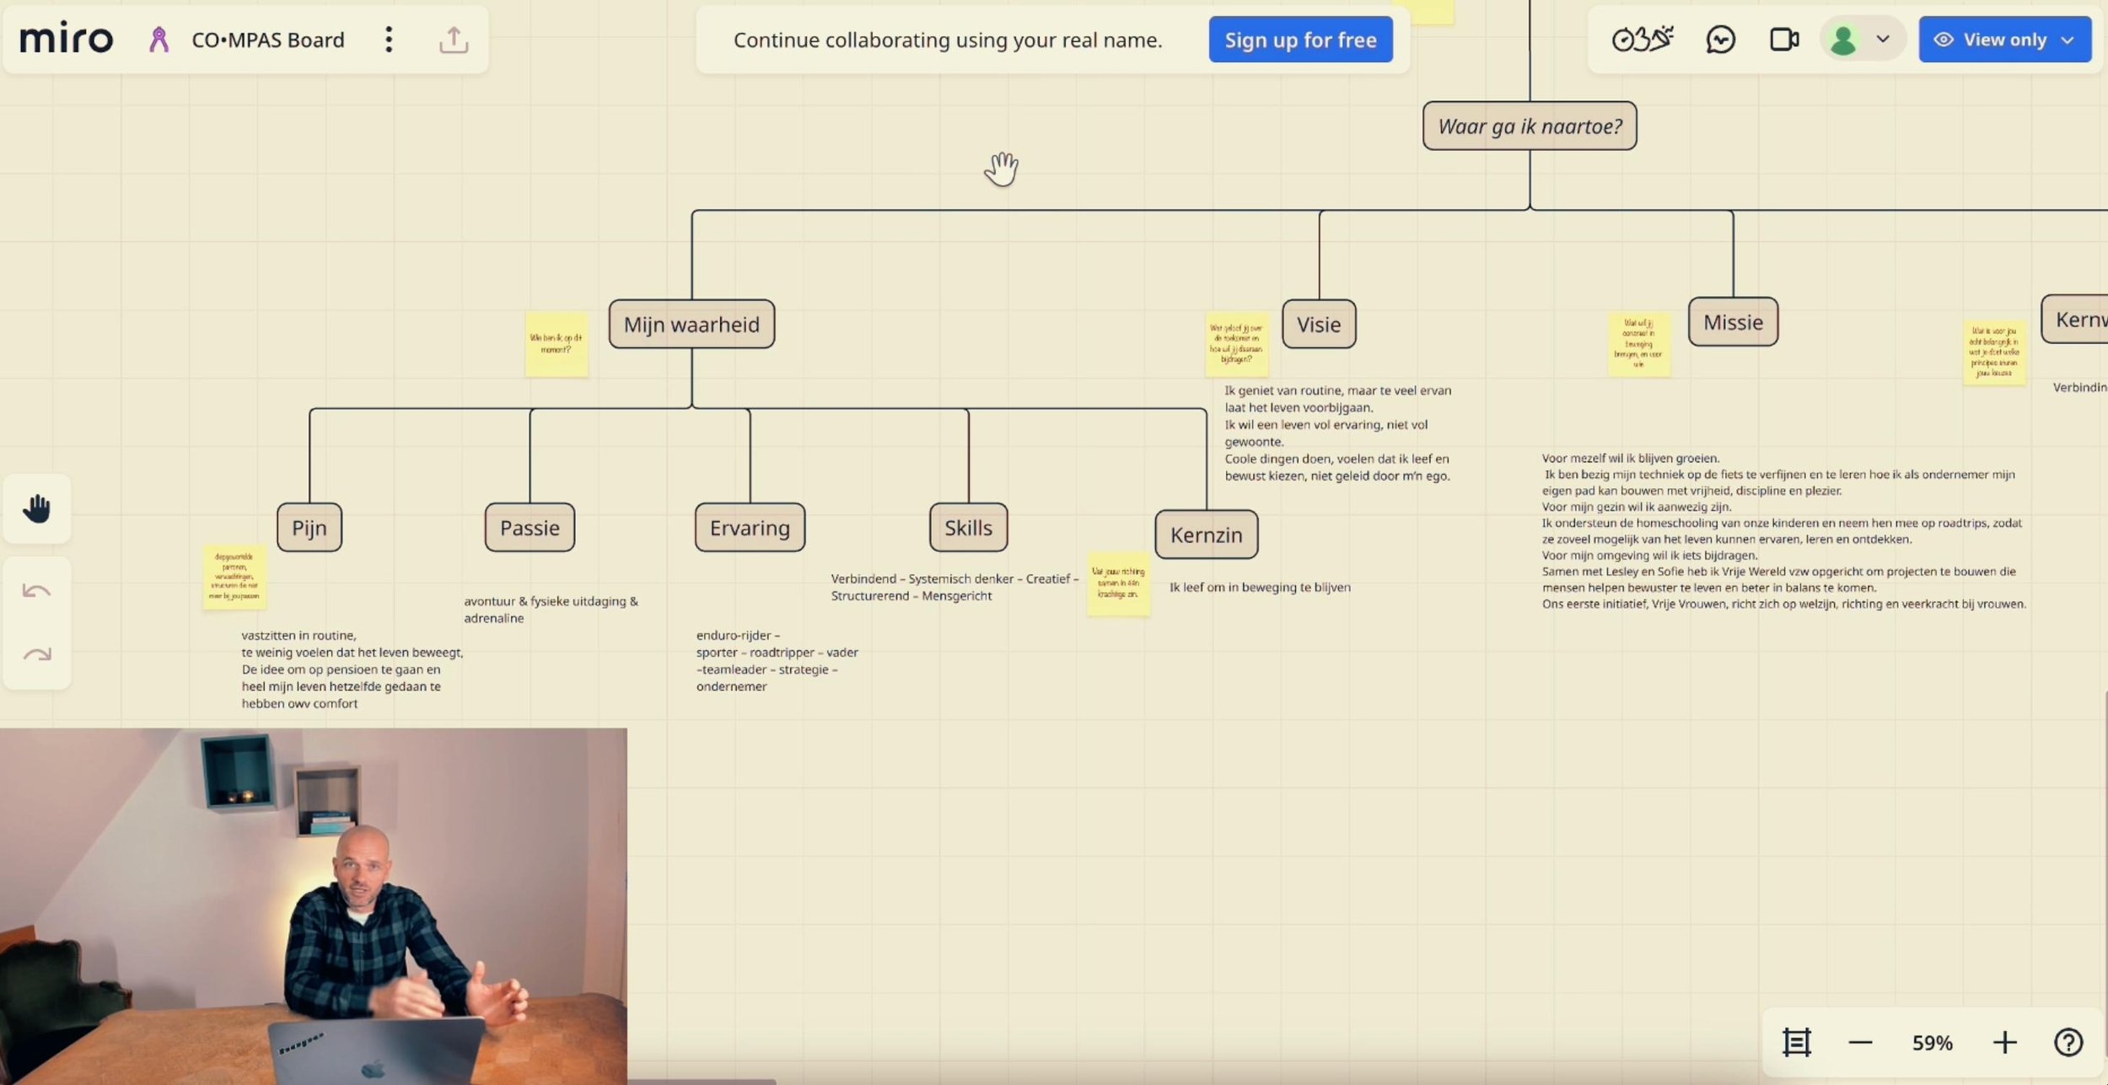Click the 59% zoom level

pyautogui.click(x=1932, y=1043)
